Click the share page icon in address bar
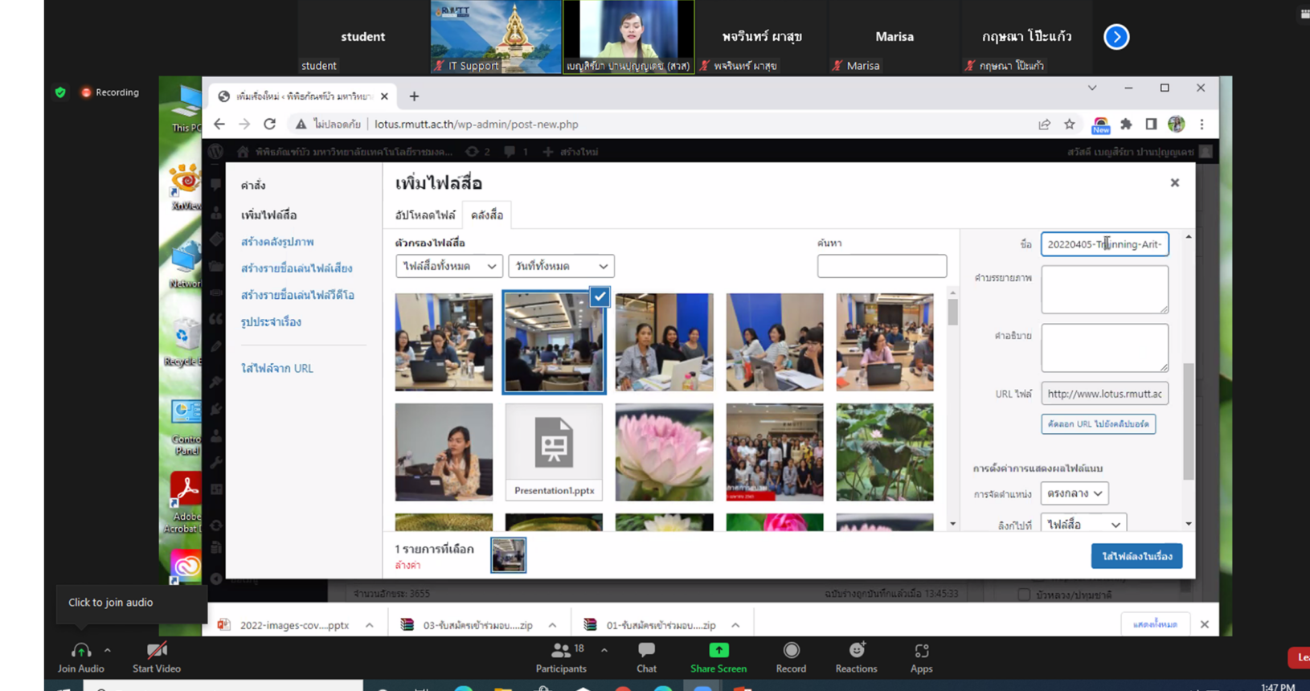1310x691 pixels. click(x=1044, y=124)
